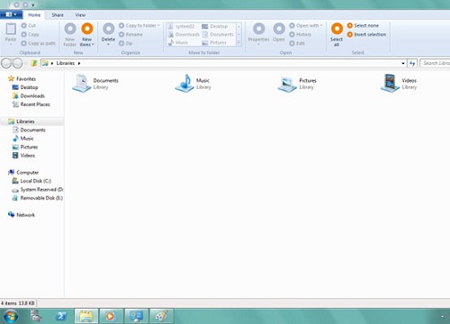The width and height of the screenshot is (450, 324).
Task: Open the Open with dropdown
Action: click(306, 26)
